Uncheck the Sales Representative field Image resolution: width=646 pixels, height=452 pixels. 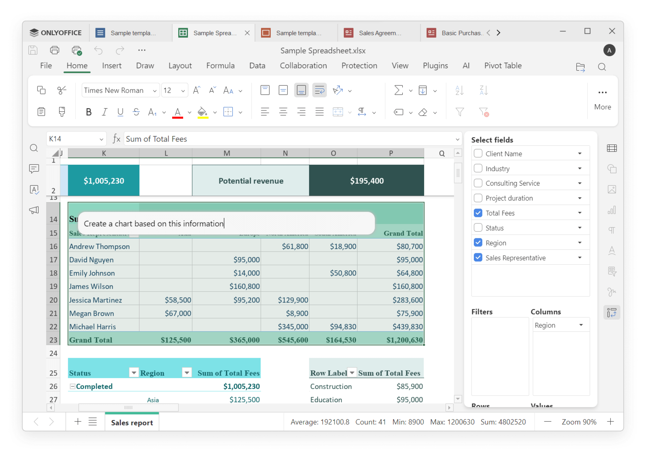click(x=478, y=257)
